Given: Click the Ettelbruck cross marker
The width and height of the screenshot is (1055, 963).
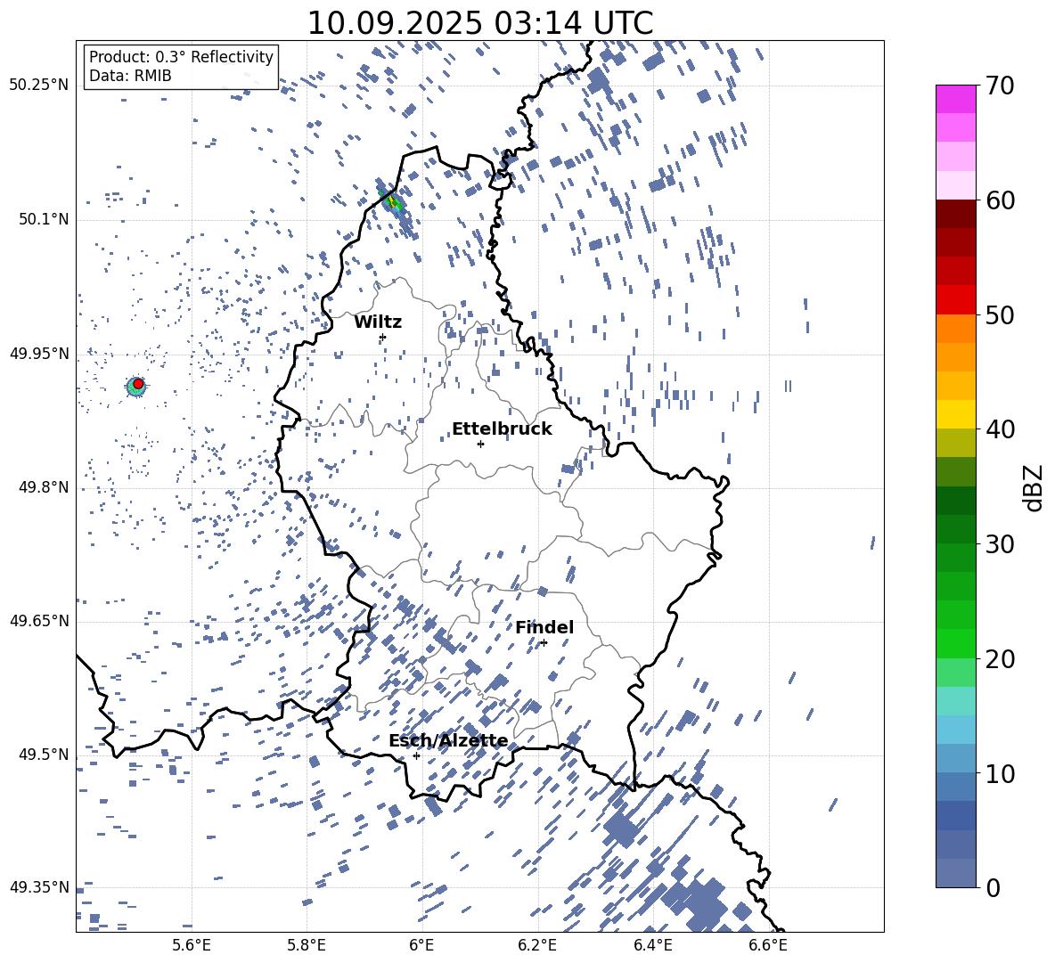Looking at the screenshot, I should tap(480, 444).
